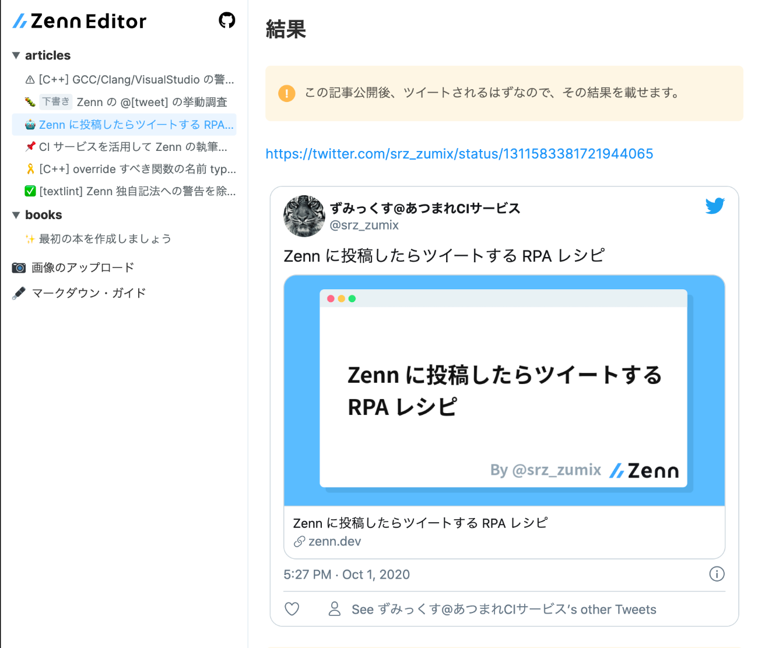
Task: Click the ribbon emoji of the override article
Action: click(30, 169)
